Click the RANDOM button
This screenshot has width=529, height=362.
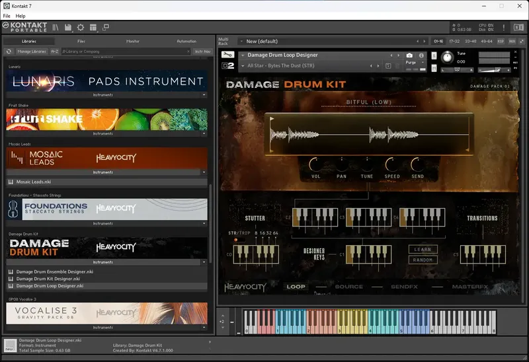(x=423, y=260)
